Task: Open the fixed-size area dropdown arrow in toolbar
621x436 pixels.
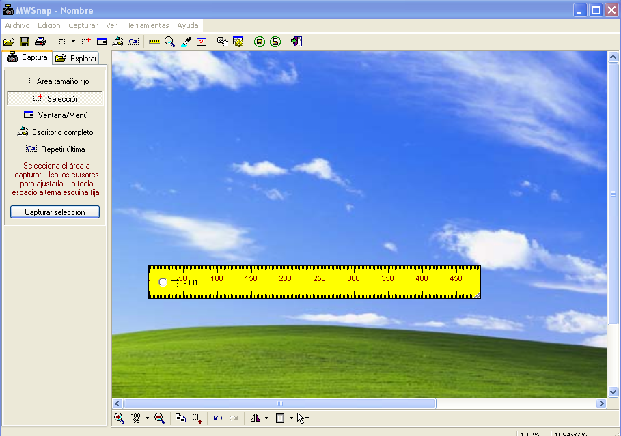Action: pyautogui.click(x=73, y=42)
